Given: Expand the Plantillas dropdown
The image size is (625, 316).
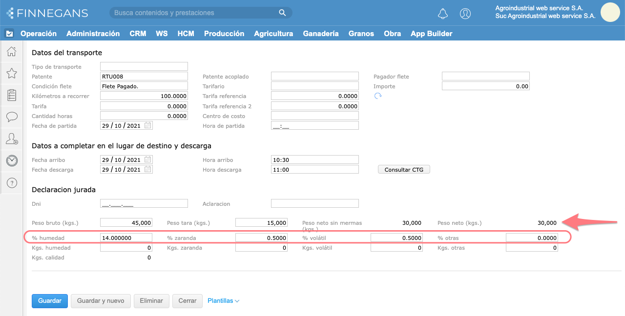Looking at the screenshot, I should pyautogui.click(x=223, y=301).
